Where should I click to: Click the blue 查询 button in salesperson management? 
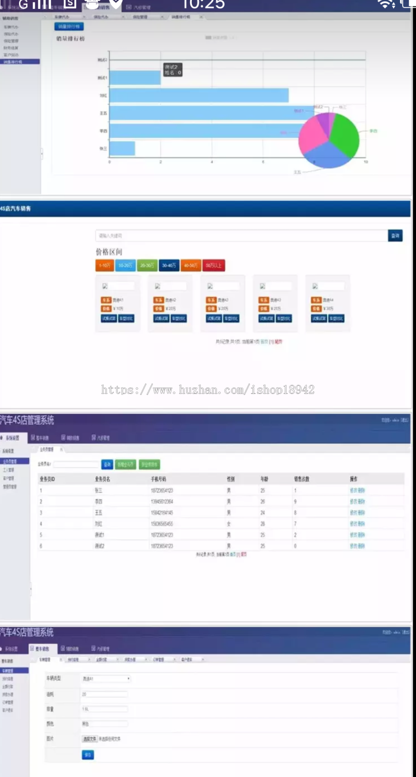[107, 464]
